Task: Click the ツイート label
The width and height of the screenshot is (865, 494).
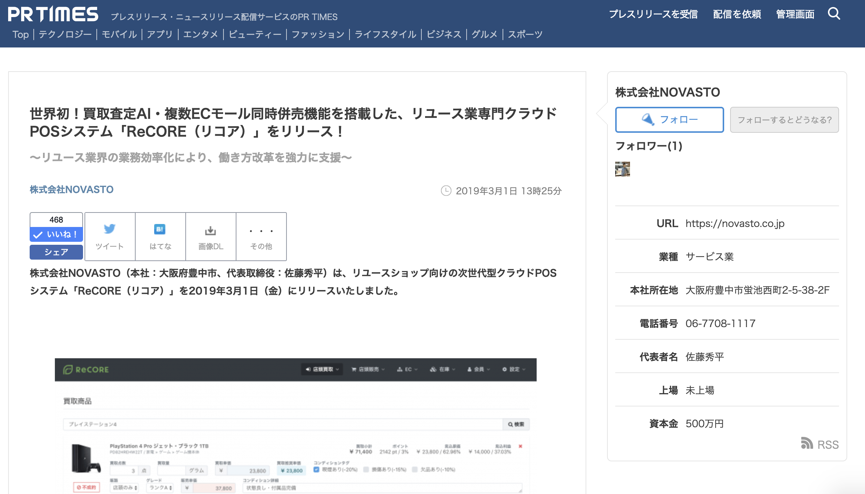Action: pyautogui.click(x=110, y=246)
